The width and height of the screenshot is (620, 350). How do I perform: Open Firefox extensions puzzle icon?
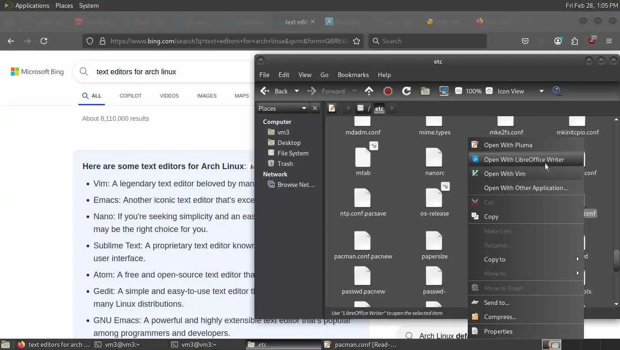point(574,41)
